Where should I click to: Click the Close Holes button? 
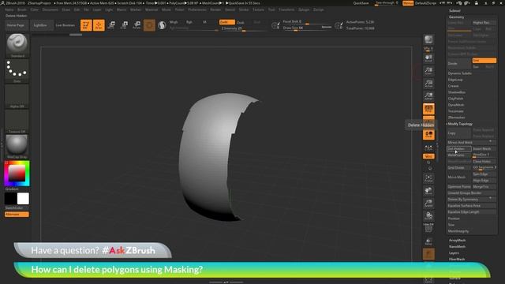(484, 161)
